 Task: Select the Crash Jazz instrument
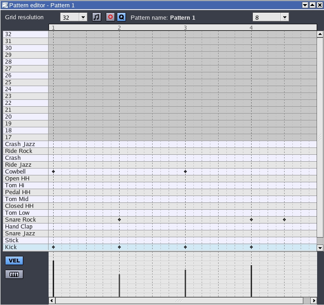pos(25,144)
